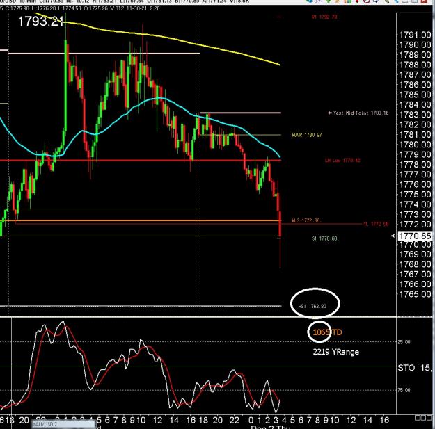Click the LN Low 1778.42 label
435x429 pixels.
(x=342, y=160)
